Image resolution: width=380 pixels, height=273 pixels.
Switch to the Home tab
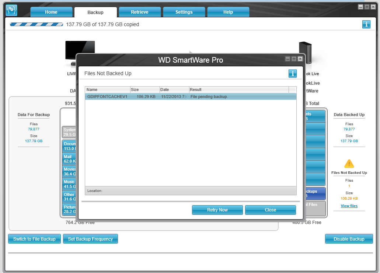[51, 12]
